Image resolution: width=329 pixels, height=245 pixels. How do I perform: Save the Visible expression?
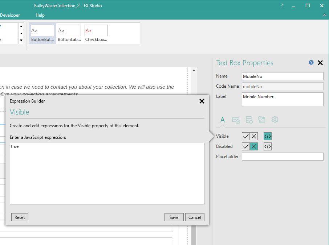(174, 217)
